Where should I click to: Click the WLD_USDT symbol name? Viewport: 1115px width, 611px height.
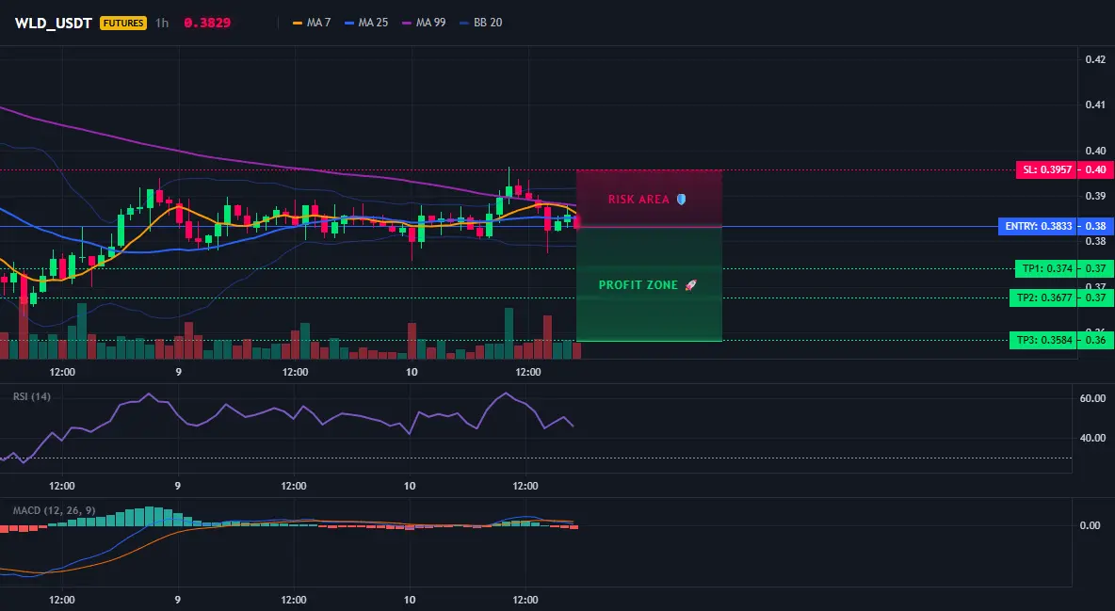pos(54,23)
